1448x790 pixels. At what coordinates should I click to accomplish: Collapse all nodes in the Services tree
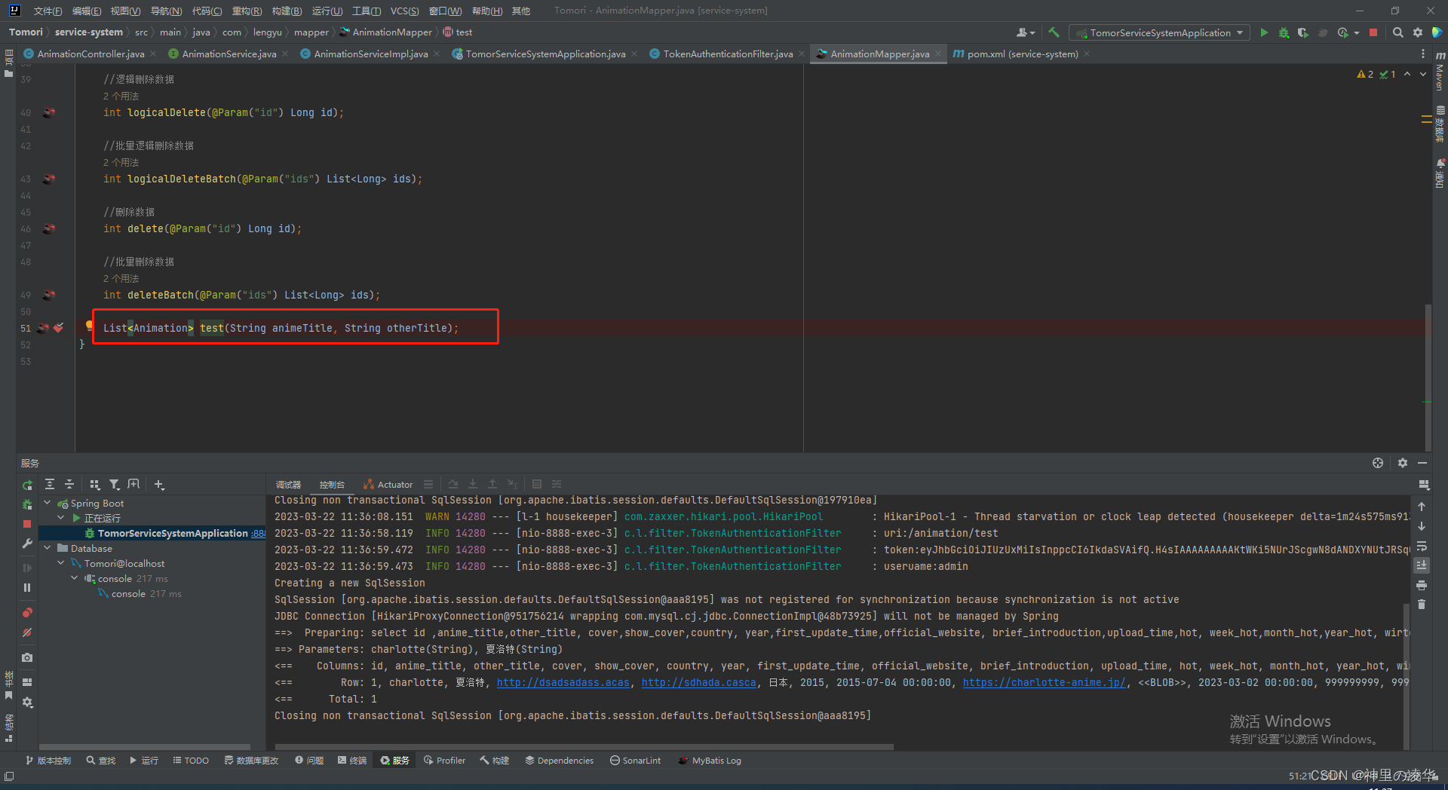pyautogui.click(x=69, y=485)
